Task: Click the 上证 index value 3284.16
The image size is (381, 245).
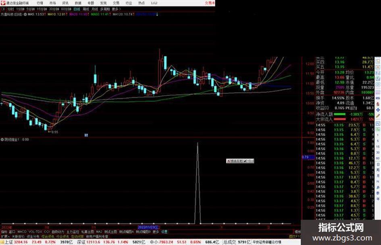Action: click(x=21, y=242)
